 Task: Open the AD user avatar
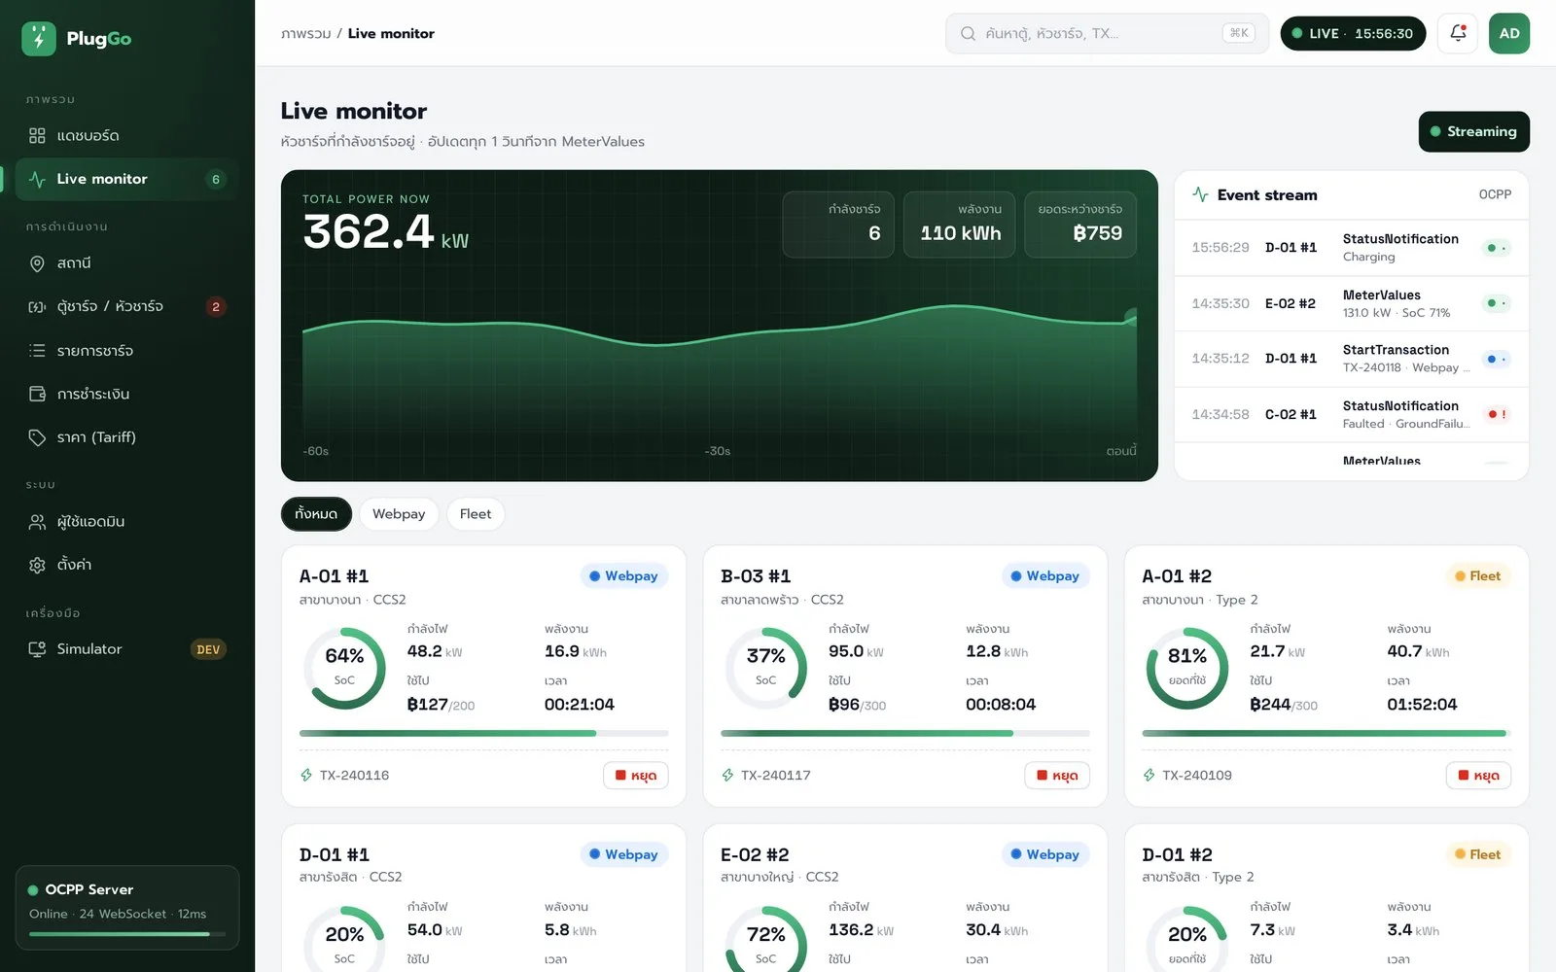[x=1509, y=33]
